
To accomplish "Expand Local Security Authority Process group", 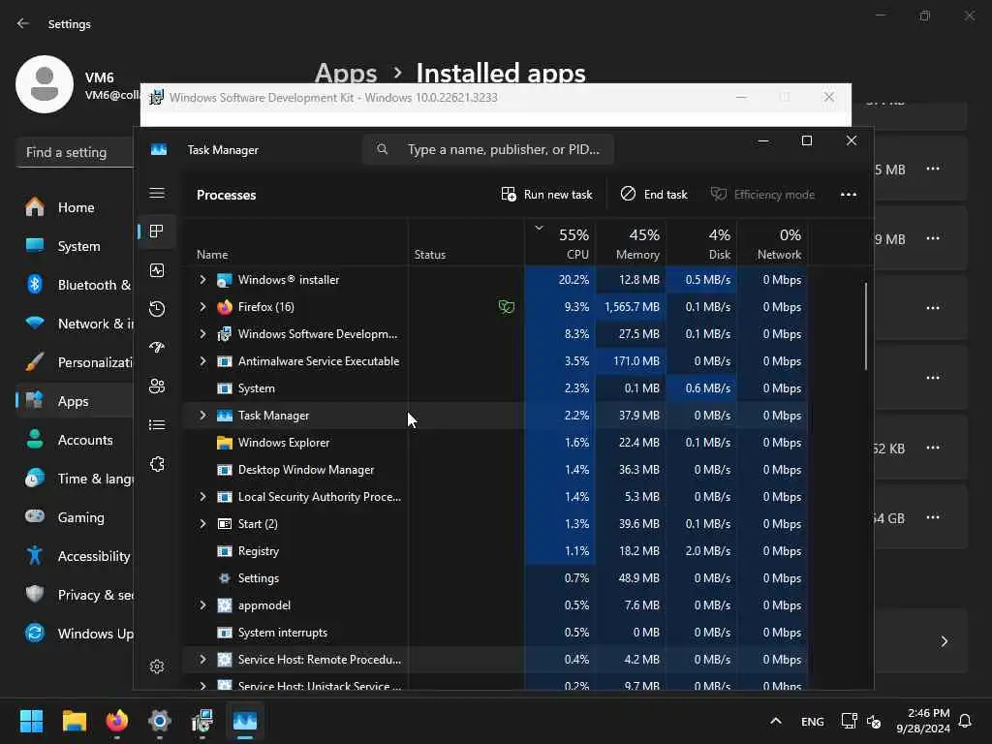I will pyautogui.click(x=202, y=497).
